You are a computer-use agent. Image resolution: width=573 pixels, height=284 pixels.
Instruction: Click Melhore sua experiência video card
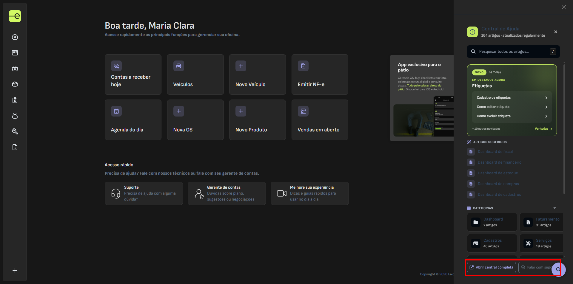(x=310, y=193)
